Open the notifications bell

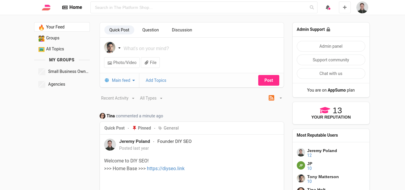coord(328,7)
